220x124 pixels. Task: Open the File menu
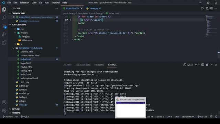click(9, 3)
